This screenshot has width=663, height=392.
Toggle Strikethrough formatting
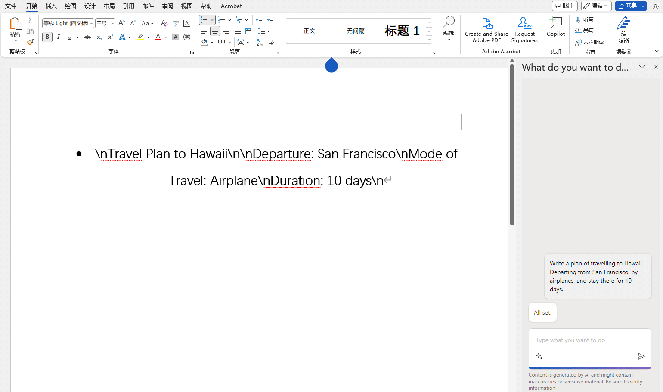click(87, 37)
